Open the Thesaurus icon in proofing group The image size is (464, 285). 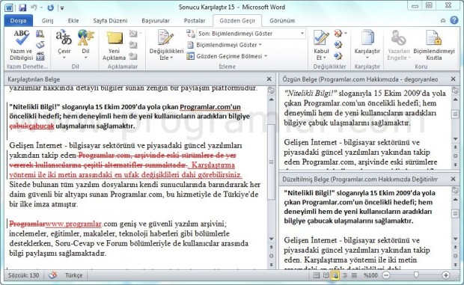40,45
